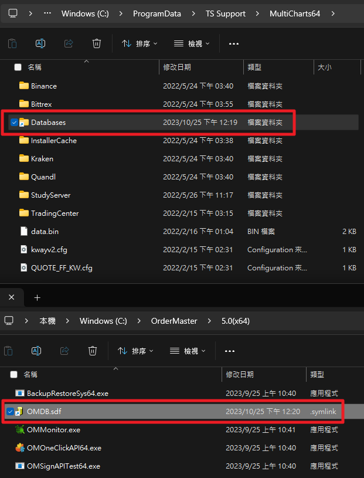Click the share icon in the OrderMaster window toolbar
364x478 pixels.
64,351
